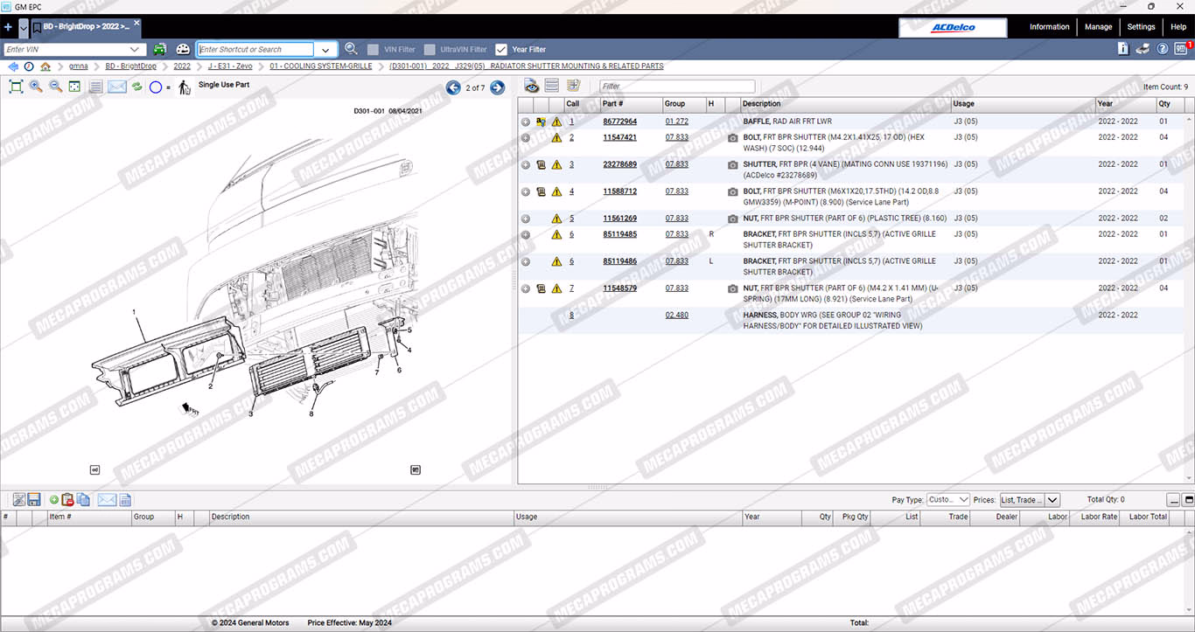This screenshot has width=1195, height=632.
Task: Click the 01 - COOLING SYSTEM-GRILLE breadcrumb
Action: [320, 66]
